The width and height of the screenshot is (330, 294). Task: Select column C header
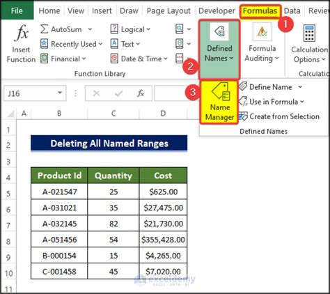(113, 114)
